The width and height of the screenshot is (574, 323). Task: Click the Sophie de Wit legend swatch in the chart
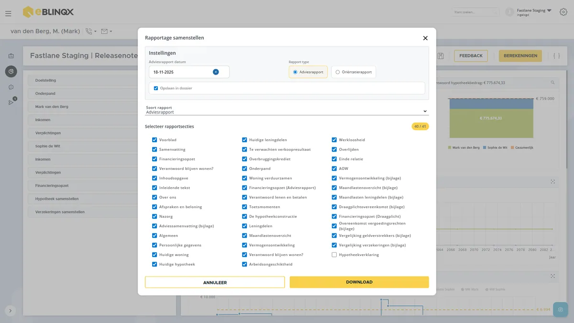[485, 147]
